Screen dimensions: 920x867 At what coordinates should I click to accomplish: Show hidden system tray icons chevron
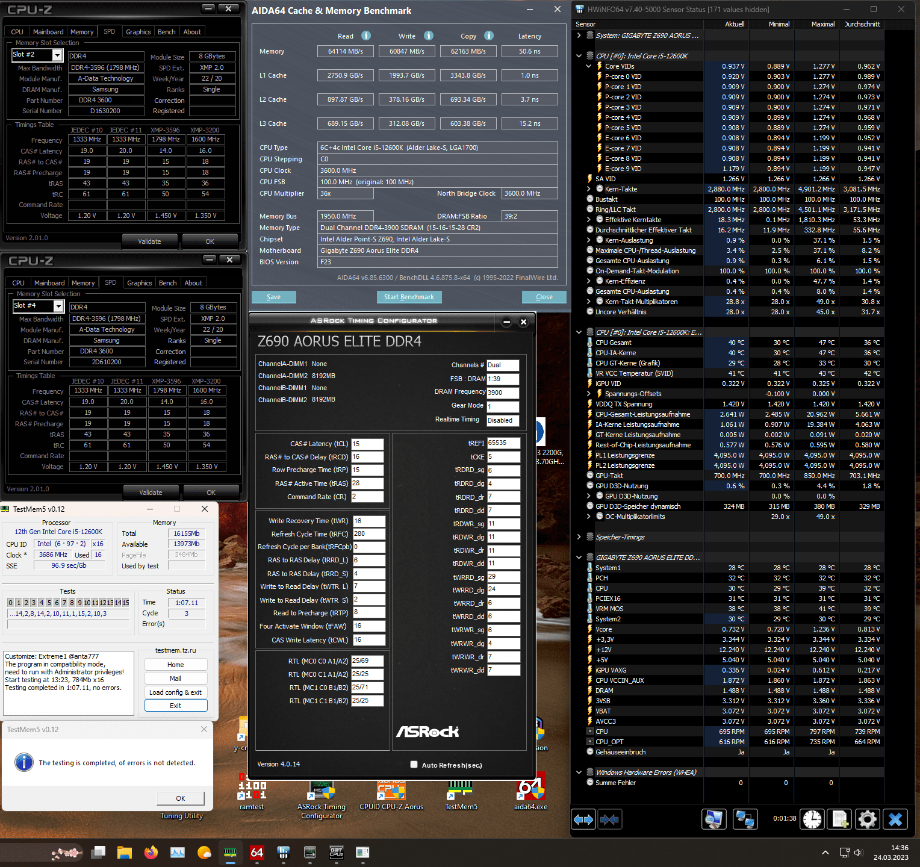coord(825,853)
